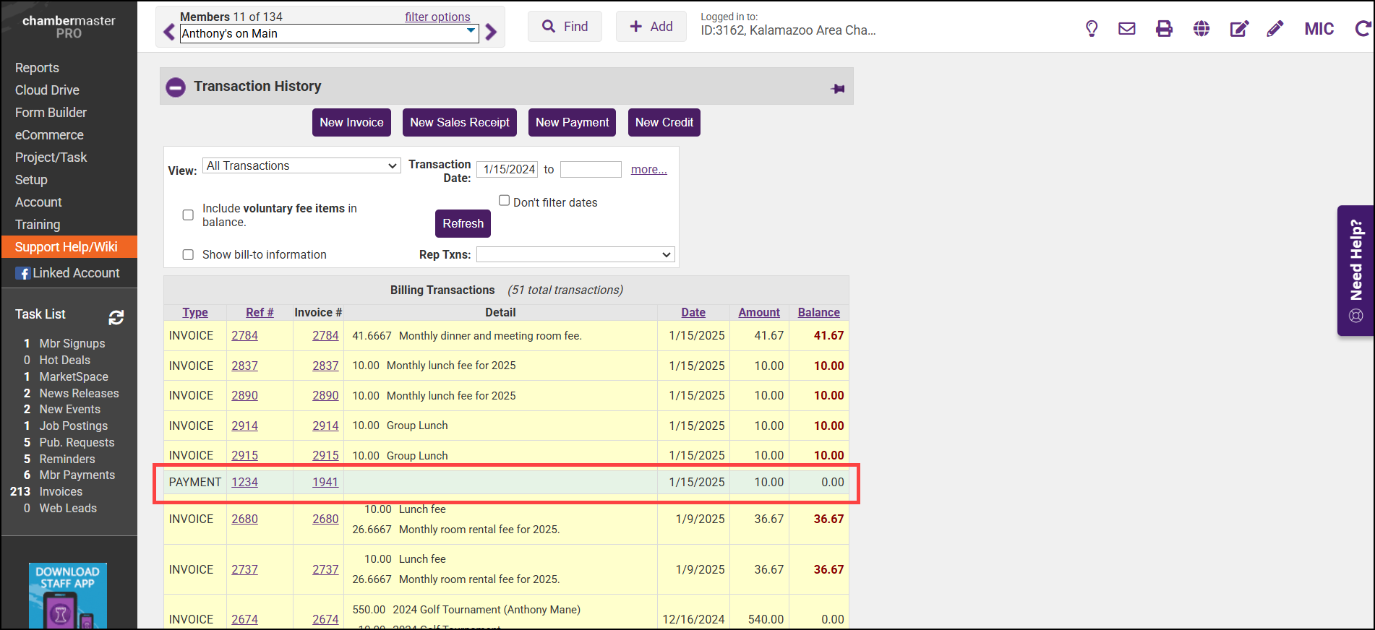Click the refresh icon in top right
Image resolution: width=1375 pixels, height=630 pixels.
[x=1362, y=29]
